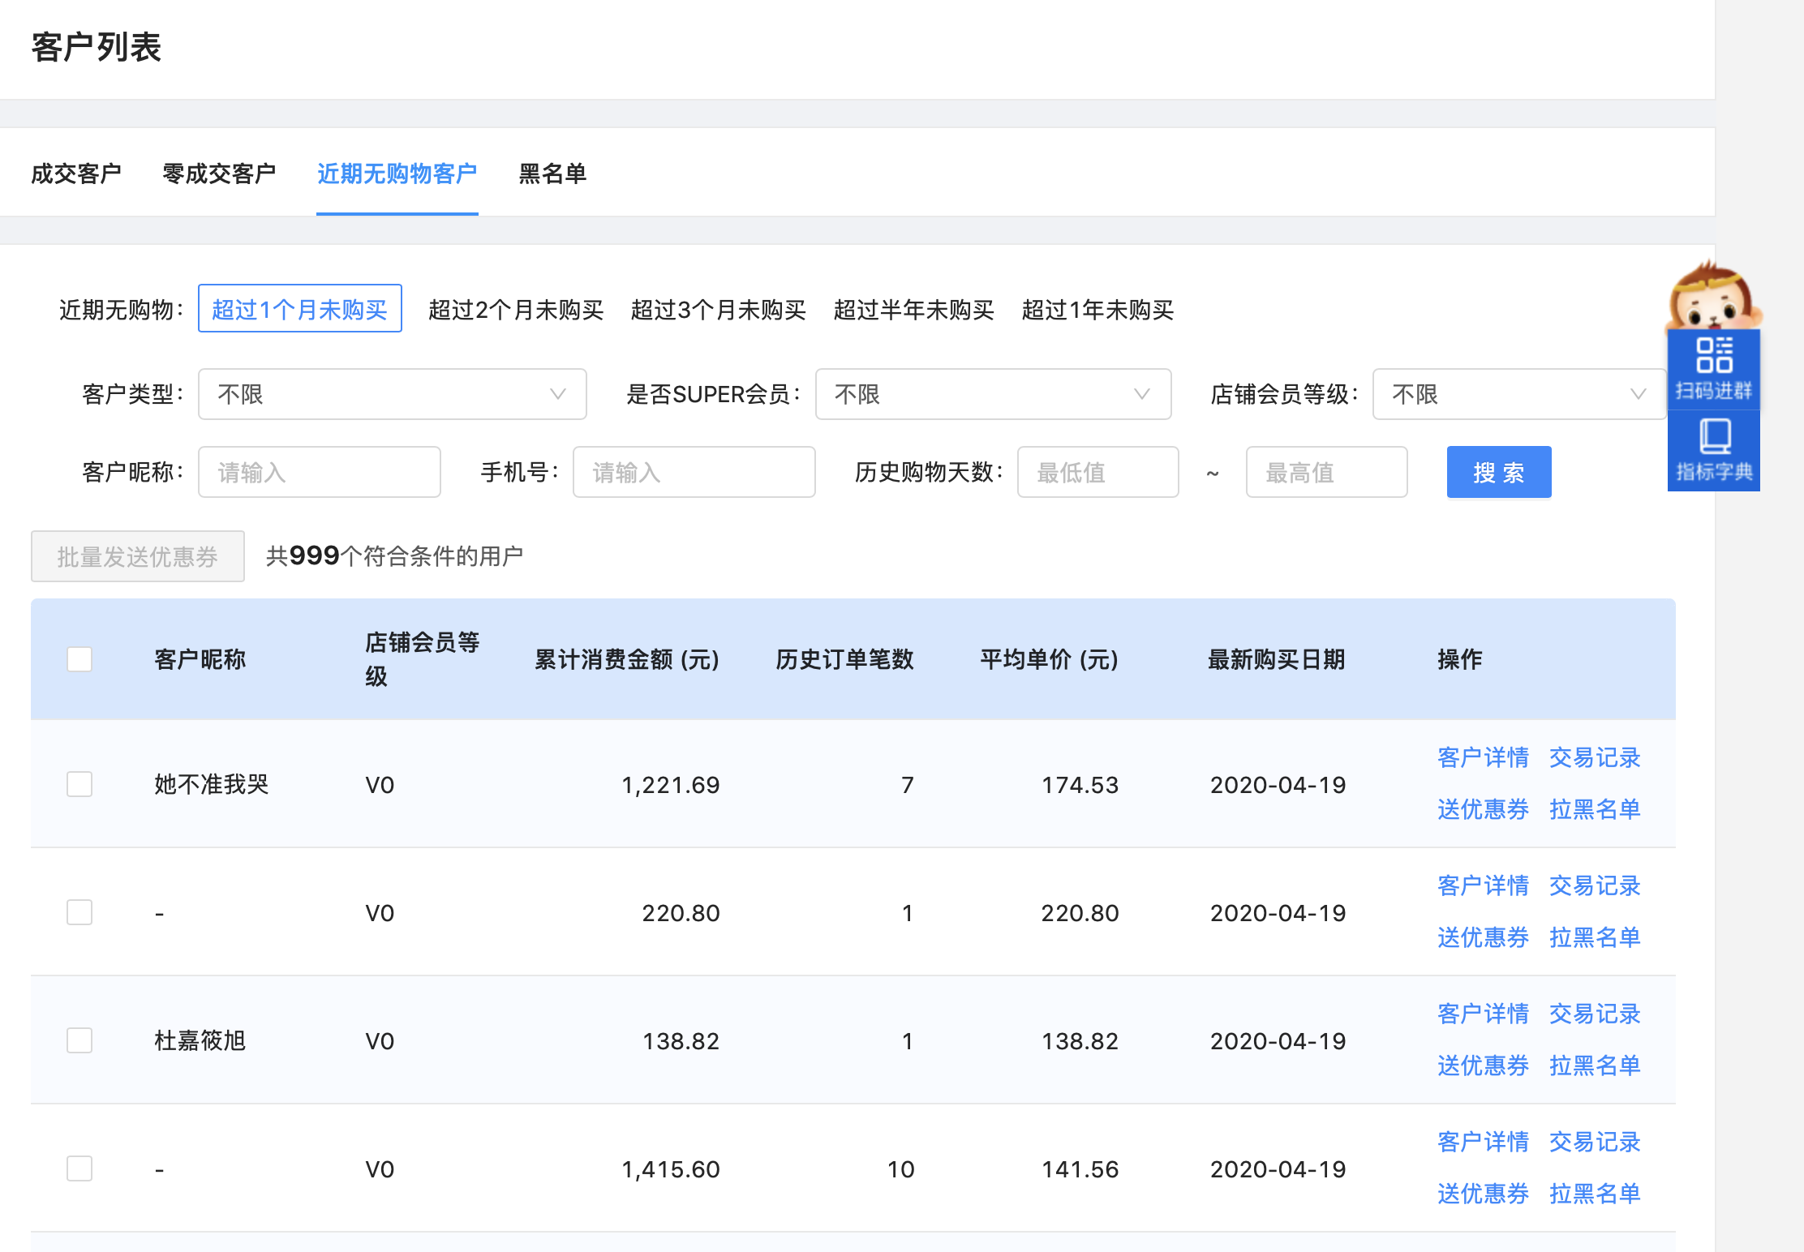Click 拉黑名单 for 杜嘉筱旭
Viewport: 1804px width, 1252px height.
tap(1594, 1065)
